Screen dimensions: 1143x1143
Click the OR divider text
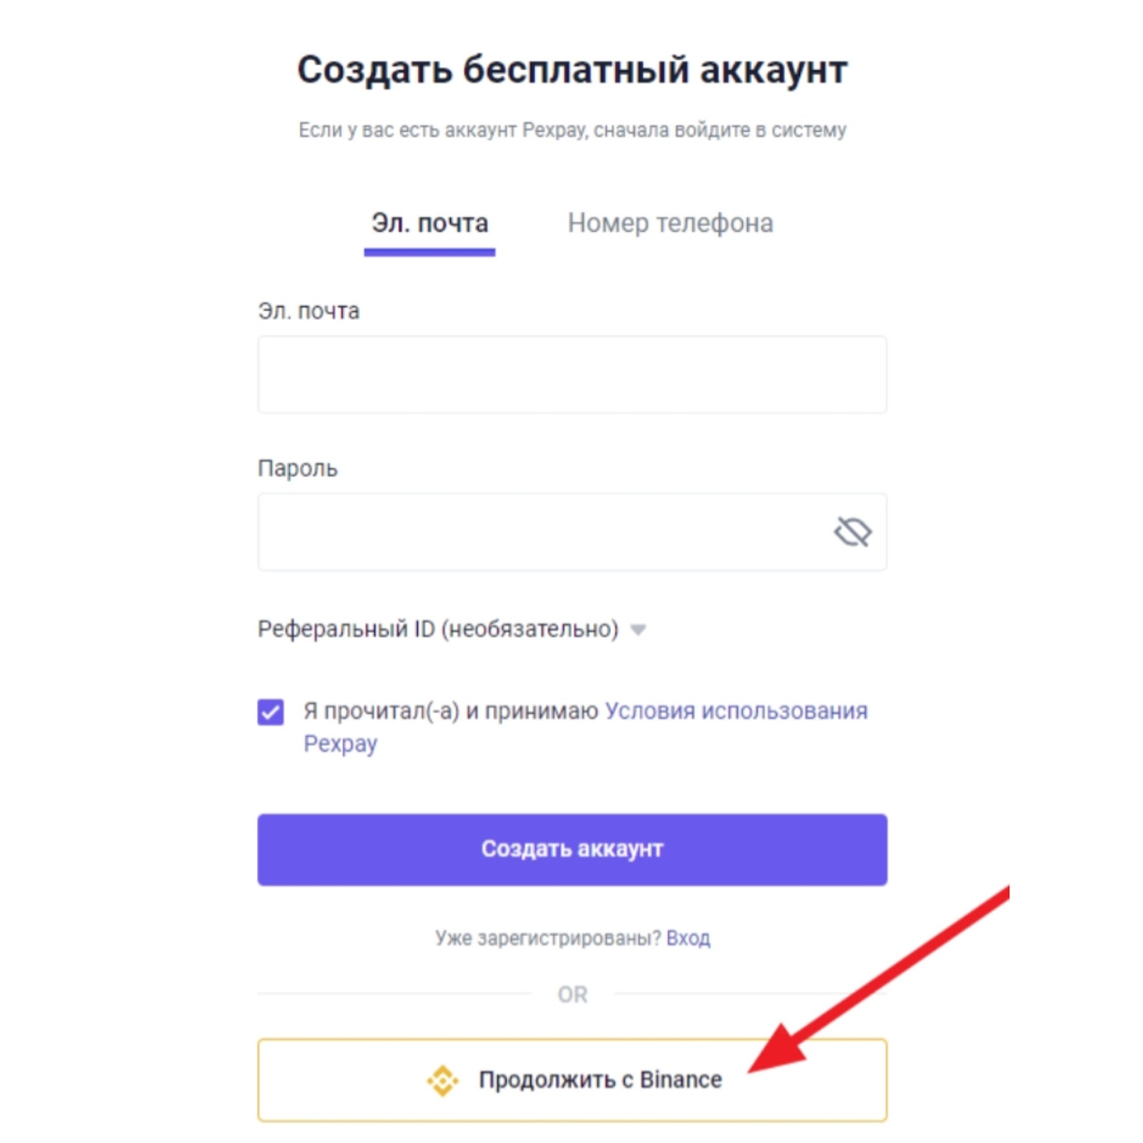coord(572,994)
